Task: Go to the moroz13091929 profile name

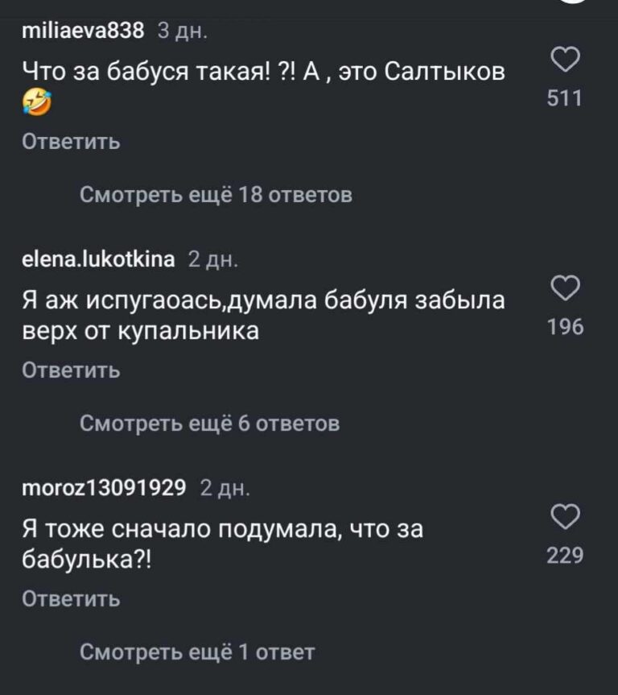Action: (104, 487)
